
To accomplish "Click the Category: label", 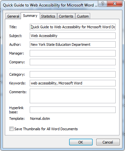I will tap(17, 74).
